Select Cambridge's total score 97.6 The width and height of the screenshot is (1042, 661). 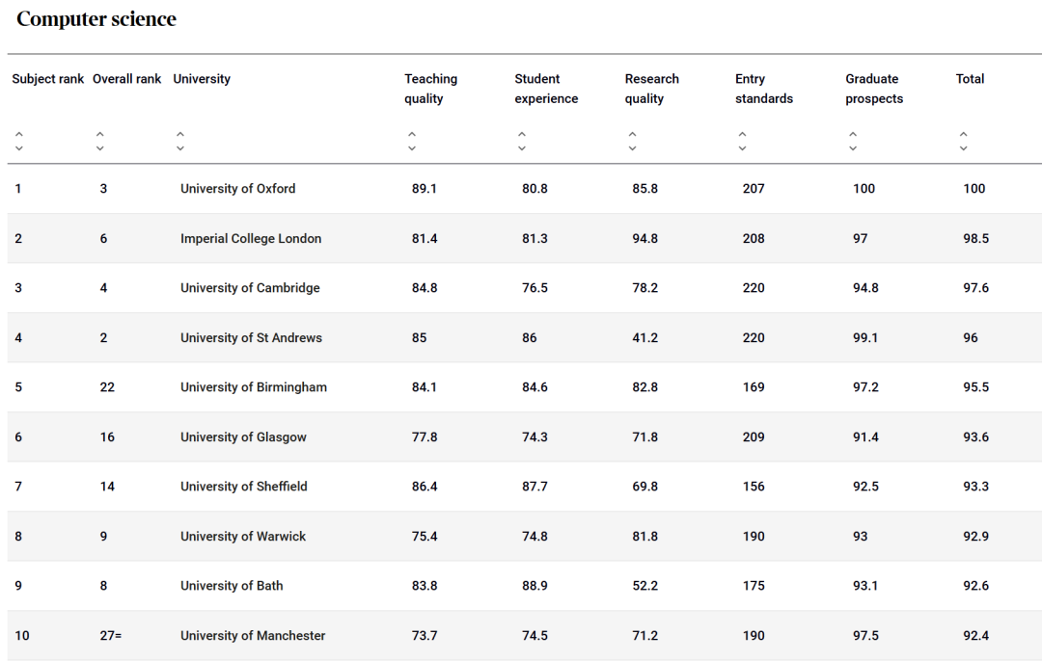point(975,288)
